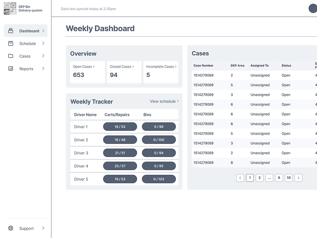Click Driver 1 Carts/Repairs progress 18 / 53

120,127
